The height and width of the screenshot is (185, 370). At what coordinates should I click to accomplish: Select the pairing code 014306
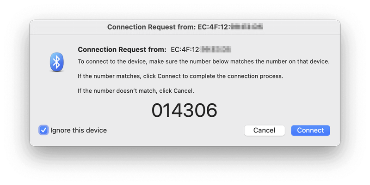tap(184, 110)
